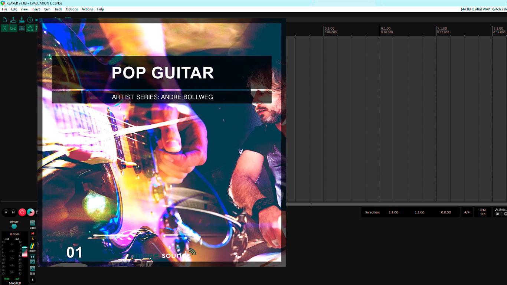This screenshot has height=285, width=507.
Task: Click the horizontal arrange view scrollbar
Action: pyautogui.click(x=396, y=204)
